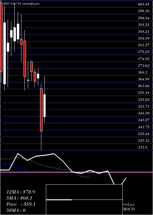Click the 50MA : 0 readout
This screenshot has height=215, width=153.
coord(16,210)
